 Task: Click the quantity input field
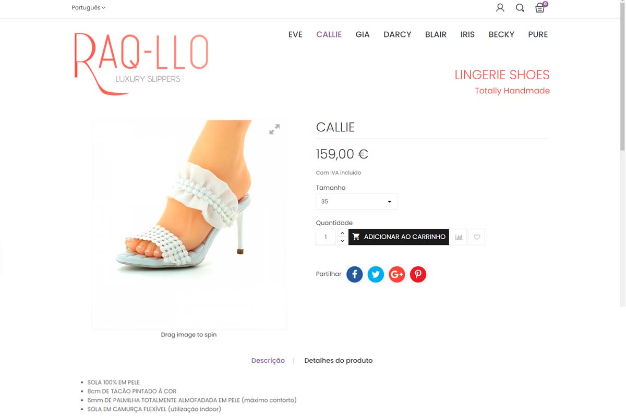point(326,237)
